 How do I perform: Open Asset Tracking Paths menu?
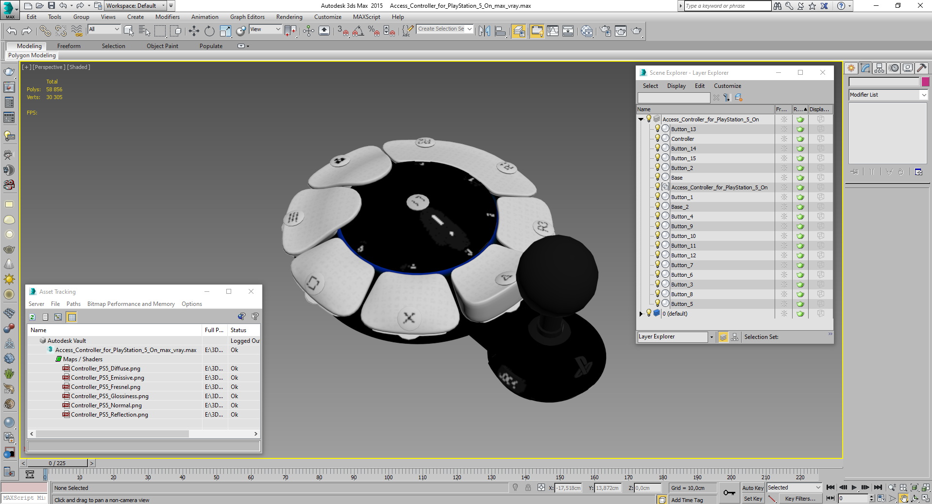(x=73, y=303)
